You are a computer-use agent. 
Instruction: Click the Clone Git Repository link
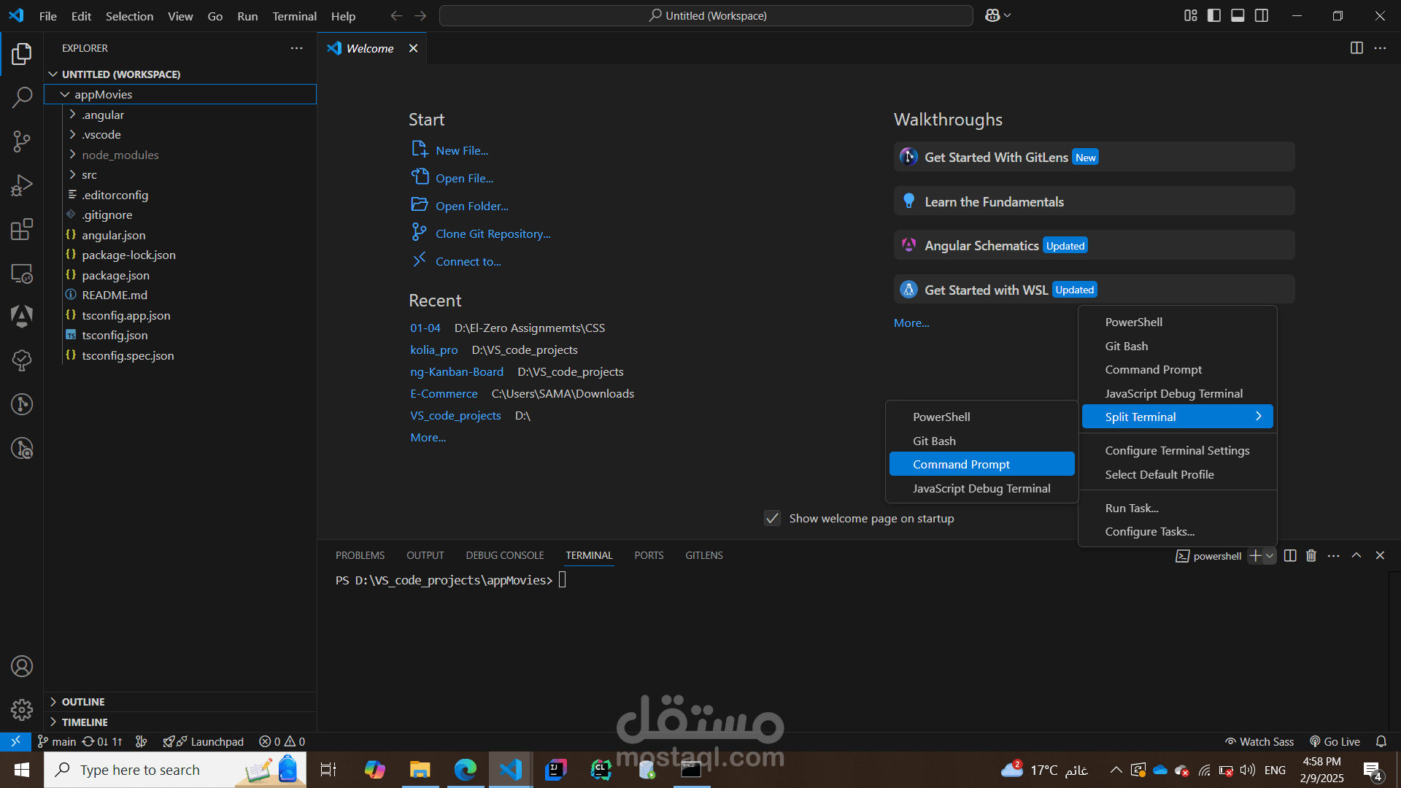coord(493,233)
